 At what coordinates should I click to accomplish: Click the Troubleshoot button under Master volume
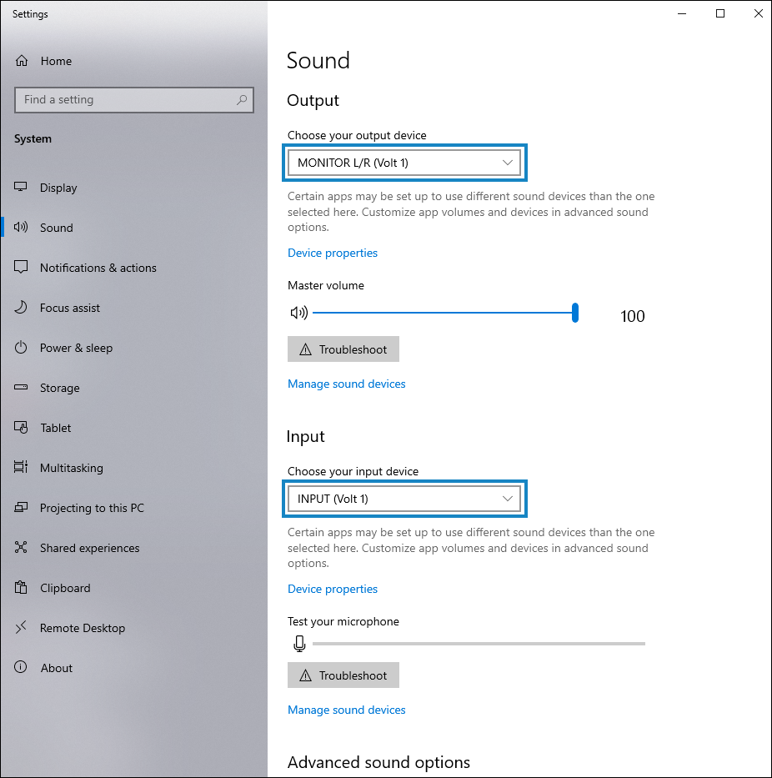pyautogui.click(x=343, y=349)
